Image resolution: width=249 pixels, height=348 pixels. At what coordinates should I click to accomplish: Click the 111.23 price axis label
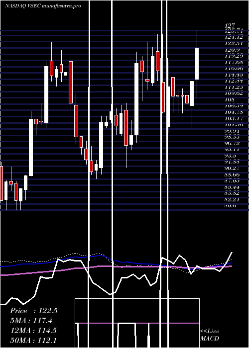click(x=234, y=87)
